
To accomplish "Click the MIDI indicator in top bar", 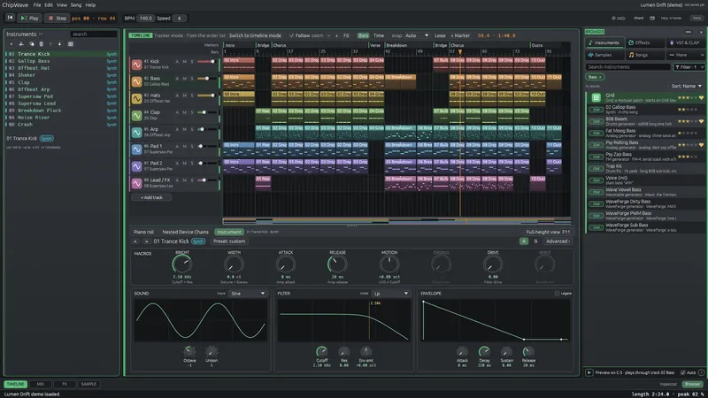I will click(619, 18).
